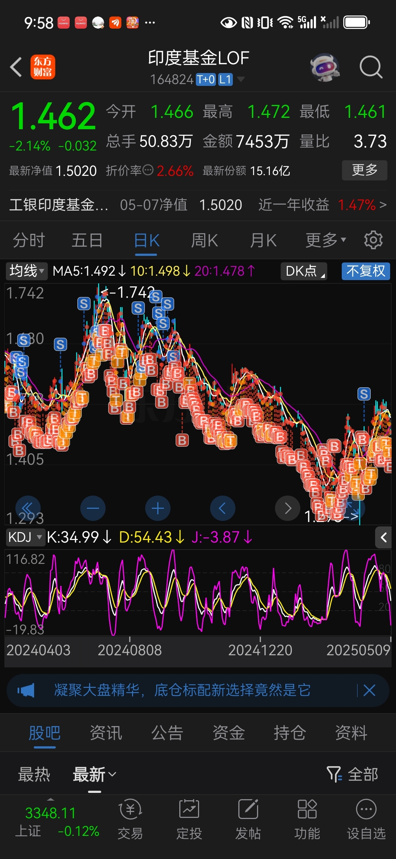
Task: Jump to earliest data double-arrow
Action: tap(28, 508)
